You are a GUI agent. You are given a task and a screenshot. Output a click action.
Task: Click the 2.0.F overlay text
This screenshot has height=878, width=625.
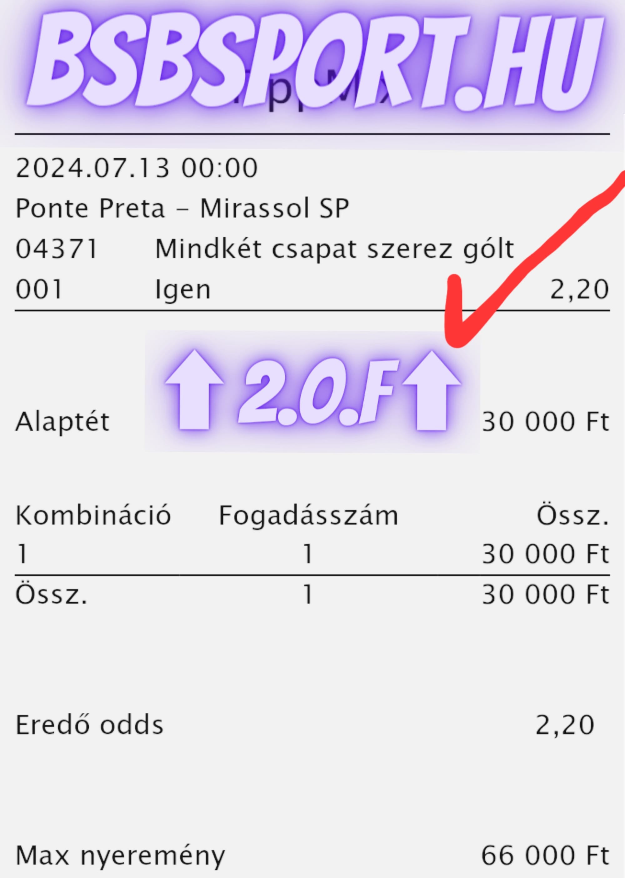click(316, 393)
